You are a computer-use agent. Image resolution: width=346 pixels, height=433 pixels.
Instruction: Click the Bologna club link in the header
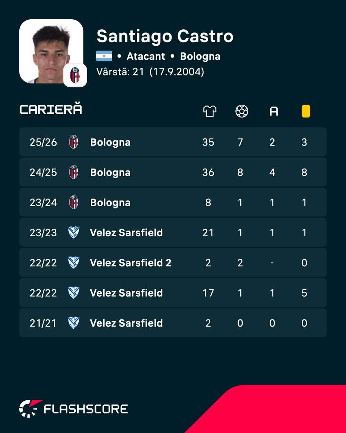200,56
